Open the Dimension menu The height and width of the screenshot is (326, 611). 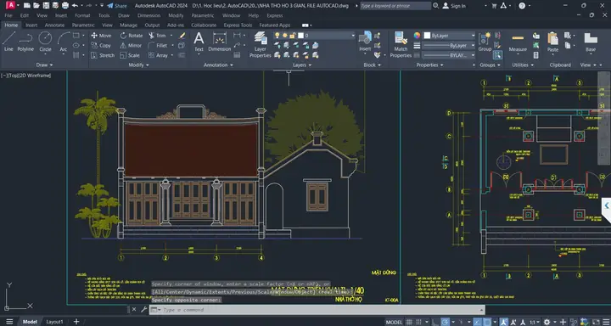coord(149,15)
